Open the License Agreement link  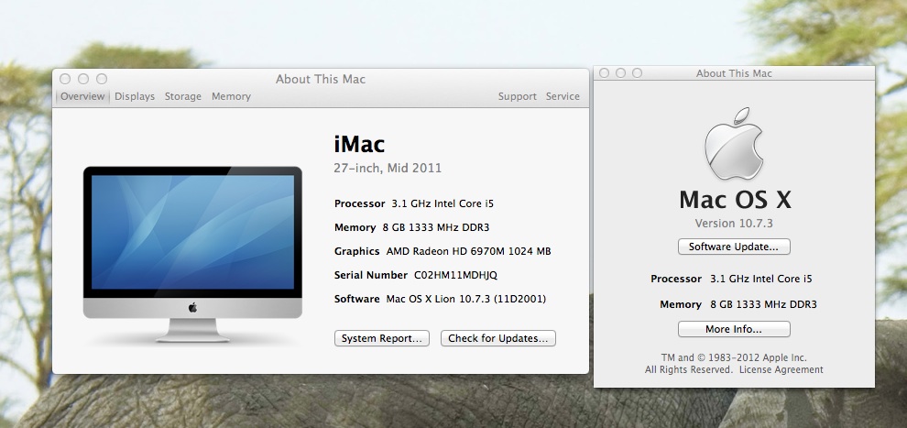coord(781,369)
